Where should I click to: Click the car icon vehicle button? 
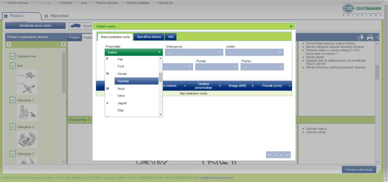pyautogui.click(x=76, y=26)
